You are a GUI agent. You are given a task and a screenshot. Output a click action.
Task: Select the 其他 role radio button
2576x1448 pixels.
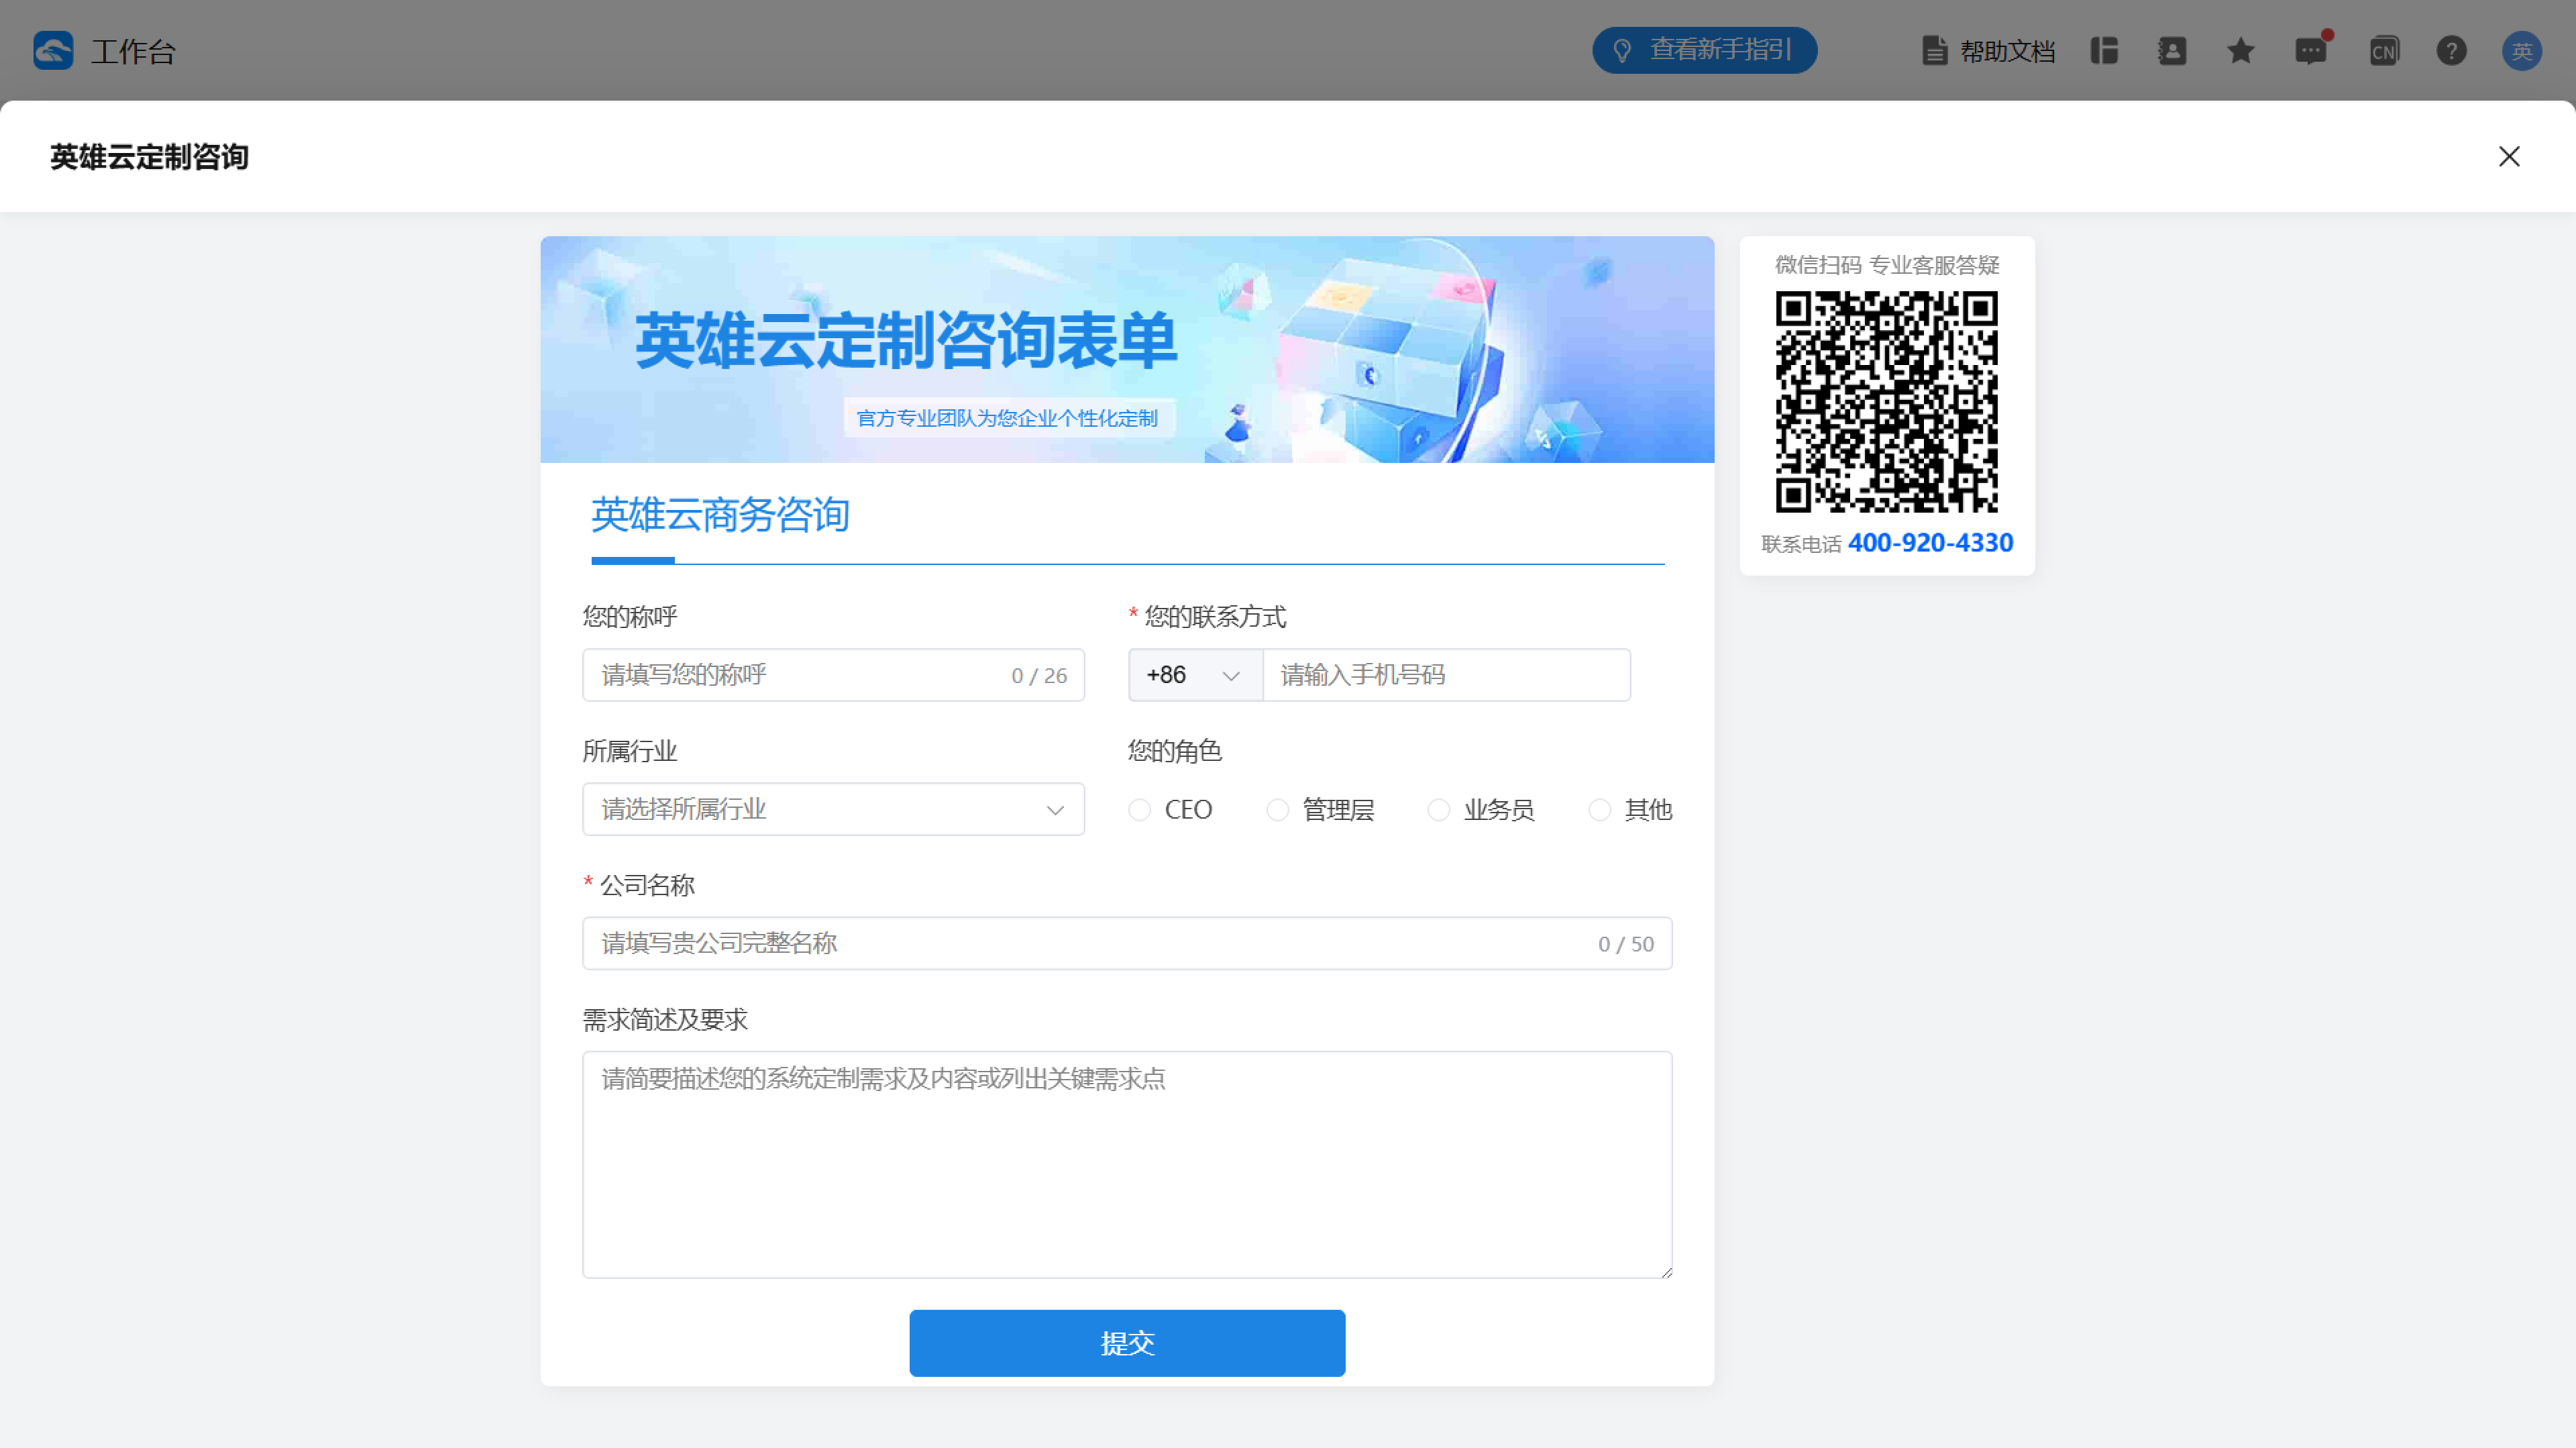click(1599, 809)
